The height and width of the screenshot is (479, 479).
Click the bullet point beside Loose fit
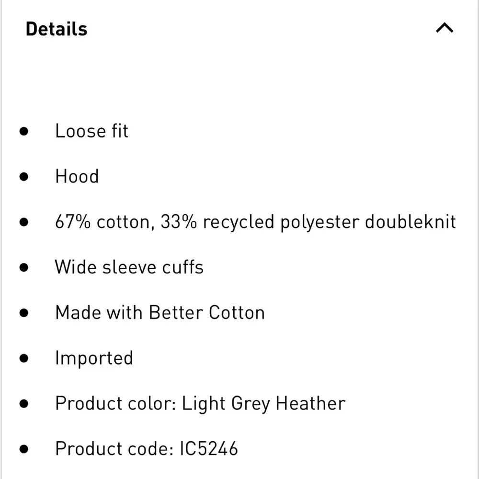[x=24, y=131]
